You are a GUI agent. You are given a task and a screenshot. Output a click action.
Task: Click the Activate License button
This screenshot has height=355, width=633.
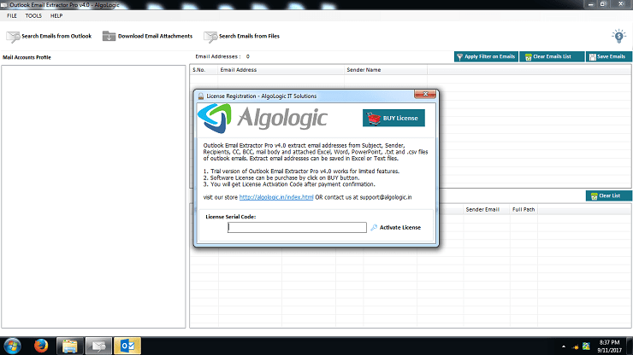396,228
